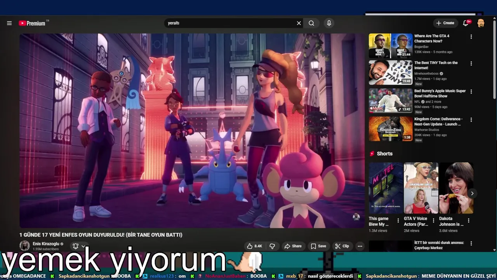This screenshot has width=497, height=280.
Task: Dislike the video with thumbs down
Action: [272, 246]
